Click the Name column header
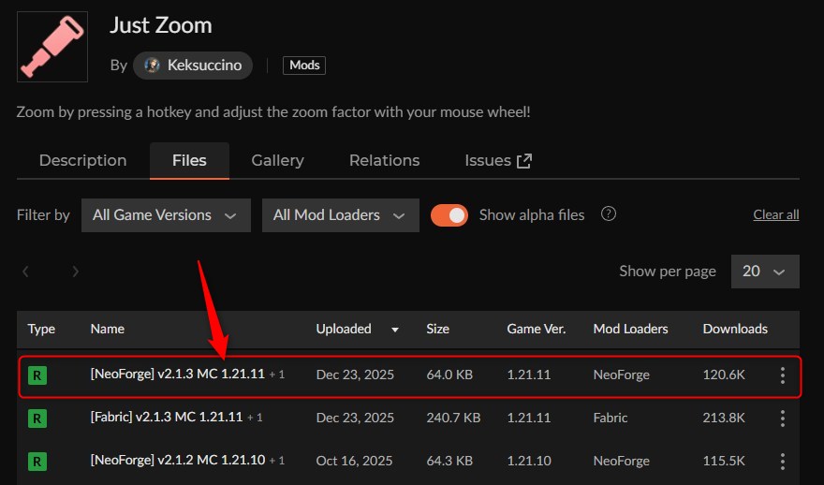Screen dimensions: 824x485 107,329
